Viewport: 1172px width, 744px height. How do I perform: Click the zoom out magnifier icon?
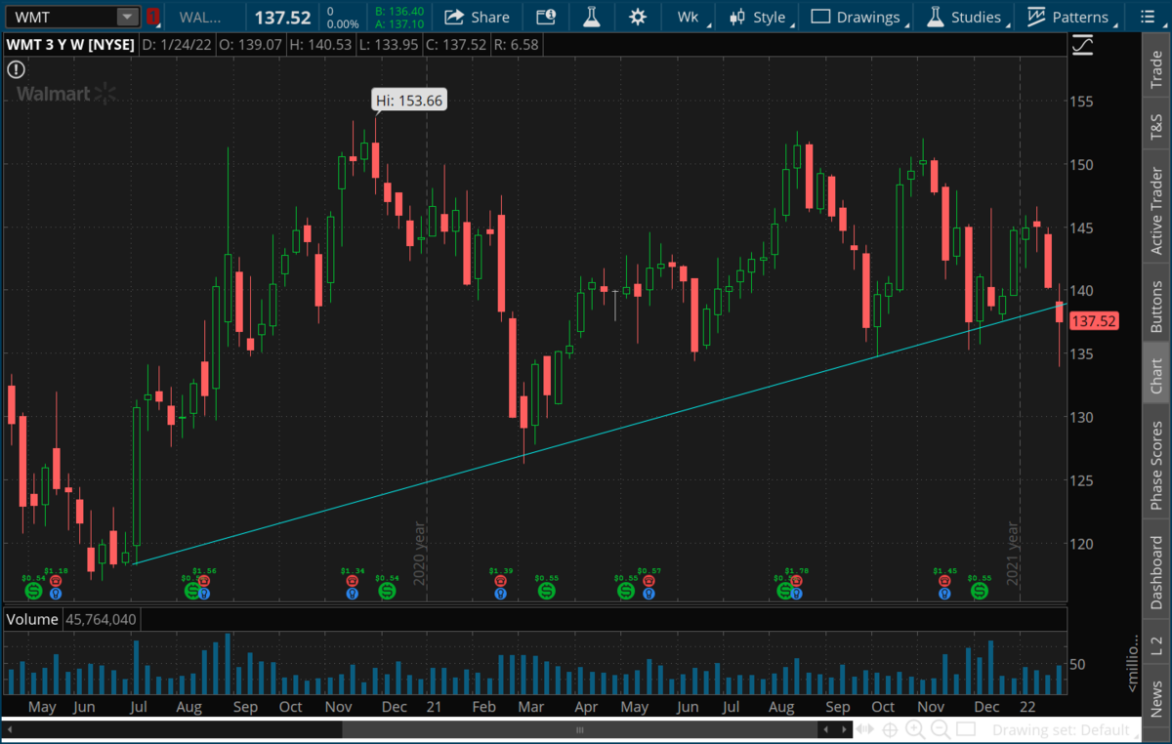941,729
